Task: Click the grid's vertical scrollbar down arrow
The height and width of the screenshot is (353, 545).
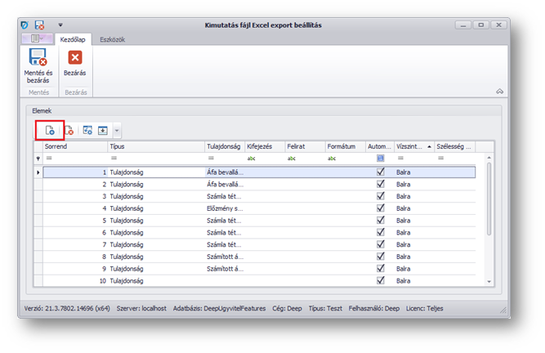Action: pyautogui.click(x=489, y=281)
